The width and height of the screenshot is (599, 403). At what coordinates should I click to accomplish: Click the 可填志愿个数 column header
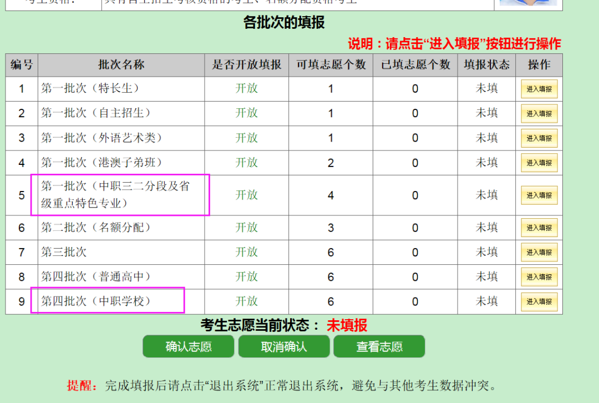pyautogui.click(x=331, y=64)
